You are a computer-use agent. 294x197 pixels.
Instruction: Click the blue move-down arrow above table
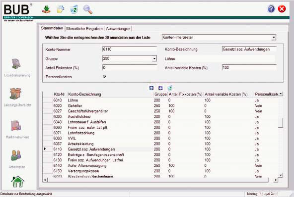(160, 88)
